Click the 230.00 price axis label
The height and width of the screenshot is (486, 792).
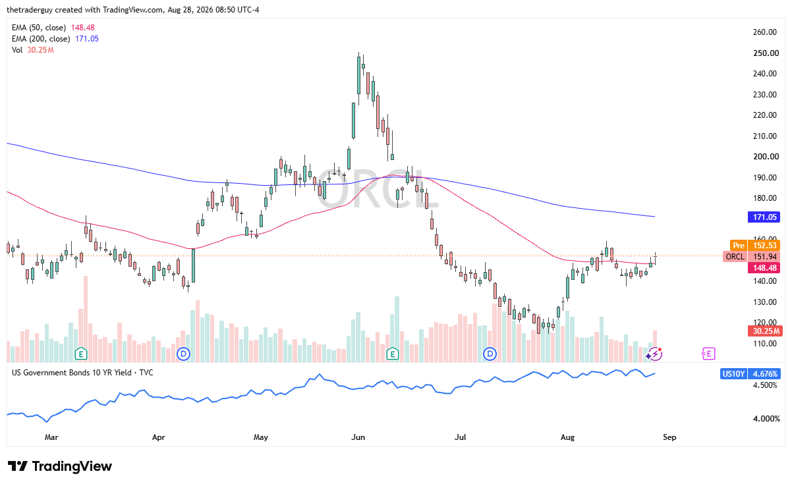click(764, 95)
